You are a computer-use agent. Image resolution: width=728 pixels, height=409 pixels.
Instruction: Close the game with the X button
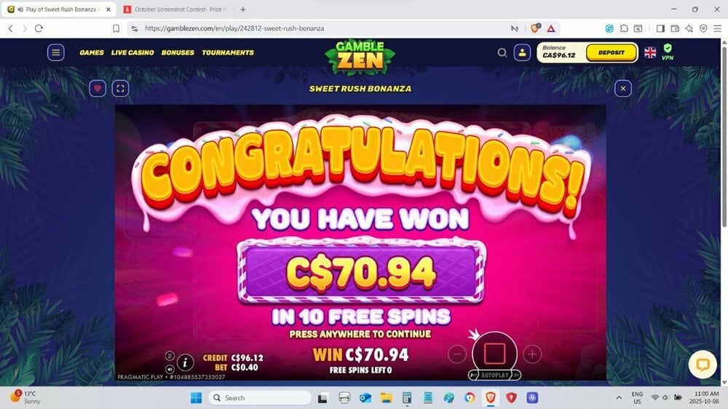coord(623,88)
